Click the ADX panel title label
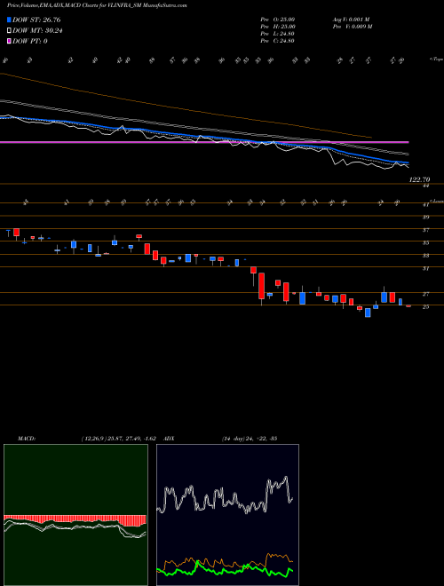This screenshot has width=444, height=586. tap(169, 439)
